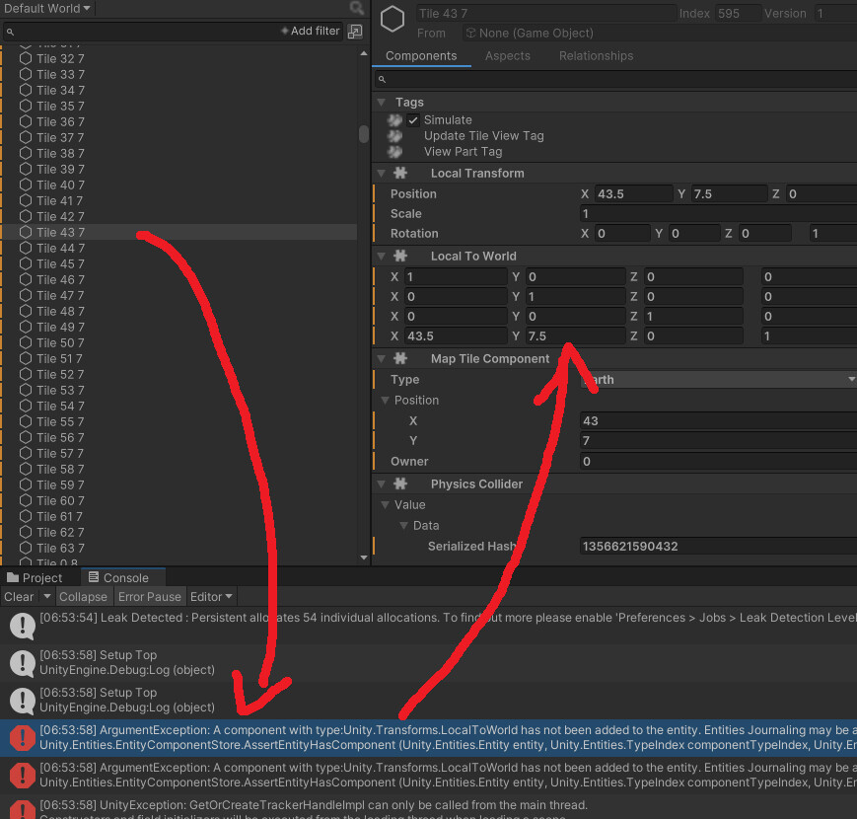857x819 pixels.
Task: Click the warning icon on Setup Top entry
Action: [x=21, y=663]
